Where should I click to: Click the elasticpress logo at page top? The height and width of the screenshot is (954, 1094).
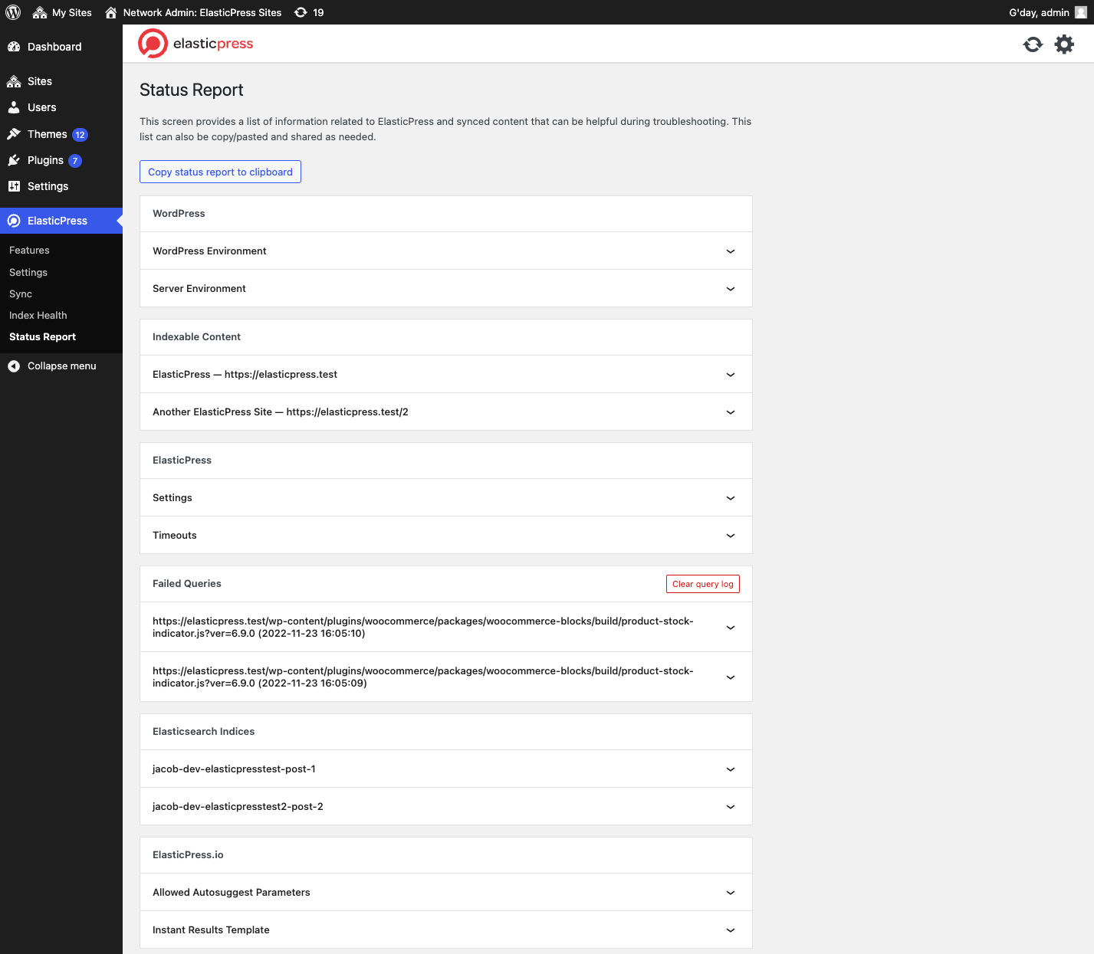[x=195, y=44]
